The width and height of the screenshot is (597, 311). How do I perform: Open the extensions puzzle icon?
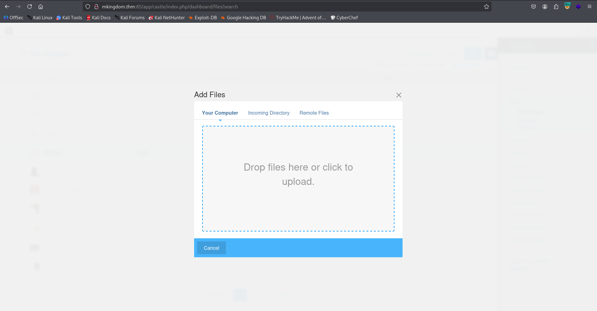tap(556, 7)
